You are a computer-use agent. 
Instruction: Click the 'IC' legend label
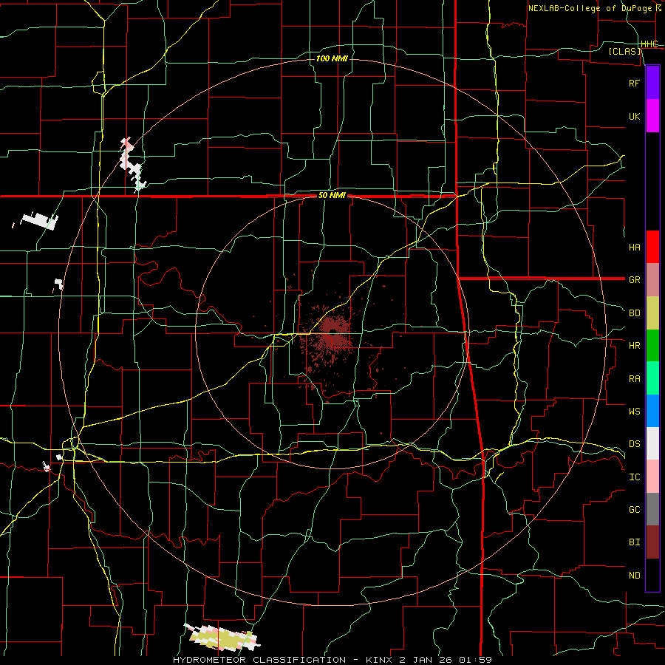tap(634, 477)
